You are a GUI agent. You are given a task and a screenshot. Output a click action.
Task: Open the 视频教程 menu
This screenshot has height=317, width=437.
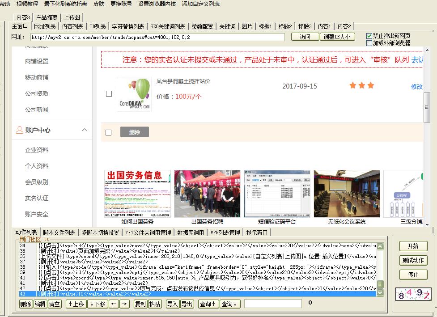pyautogui.click(x=27, y=4)
